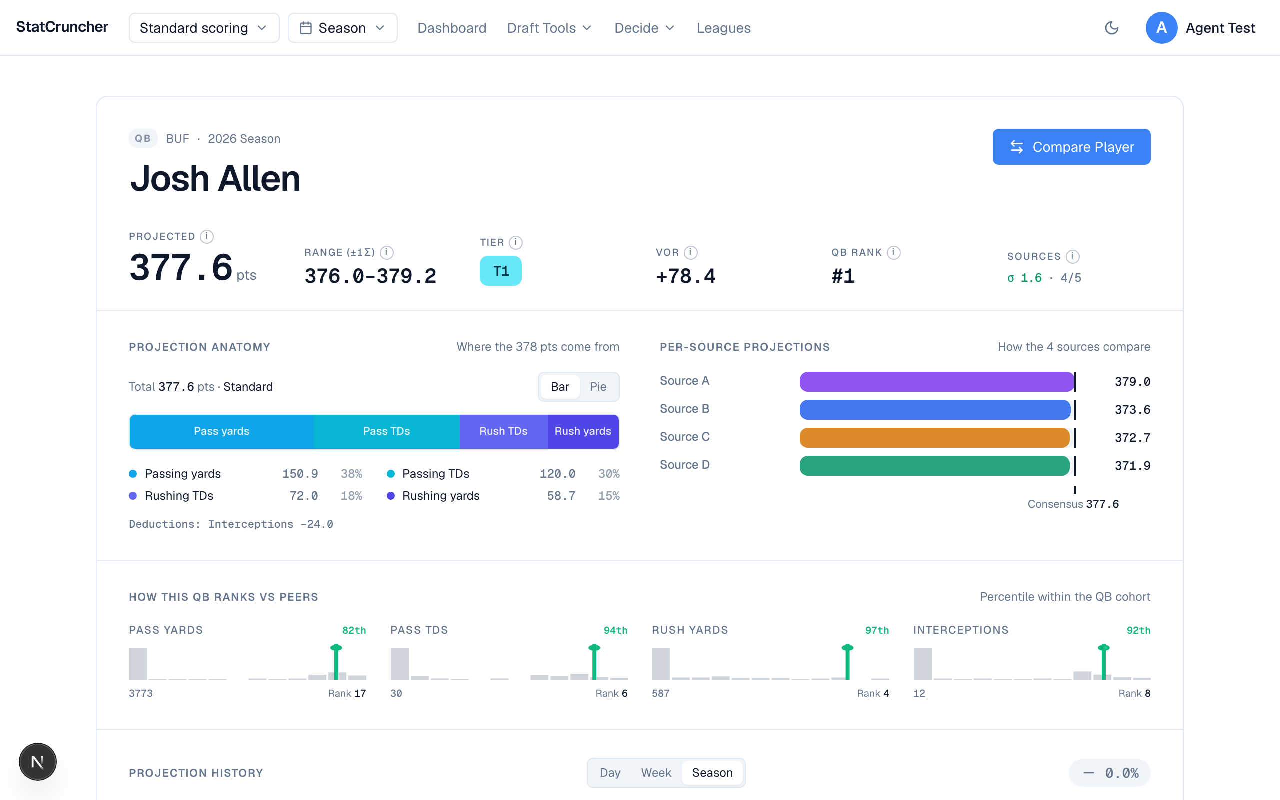Click the Passing yards legend entry
The width and height of the screenshot is (1280, 800).
246,473
